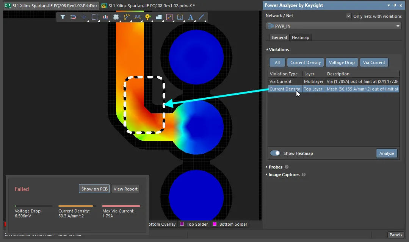Open the SL1 Xilinx PcbDoc document tab
409x242 pixels.
51,6
